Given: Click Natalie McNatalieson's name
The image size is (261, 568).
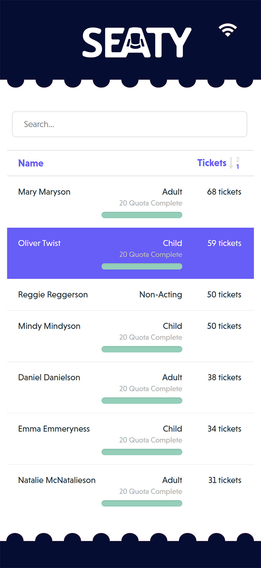Looking at the screenshot, I should (x=56, y=480).
